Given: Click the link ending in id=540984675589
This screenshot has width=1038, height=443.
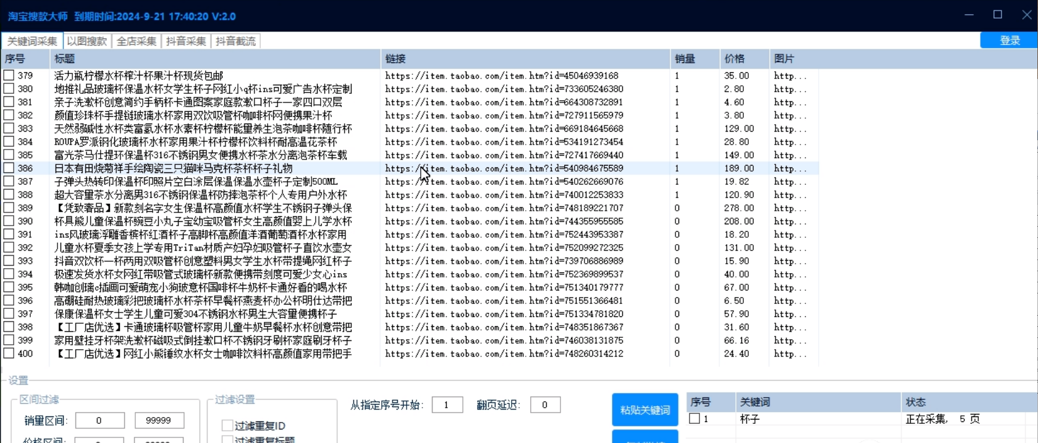Looking at the screenshot, I should [504, 168].
